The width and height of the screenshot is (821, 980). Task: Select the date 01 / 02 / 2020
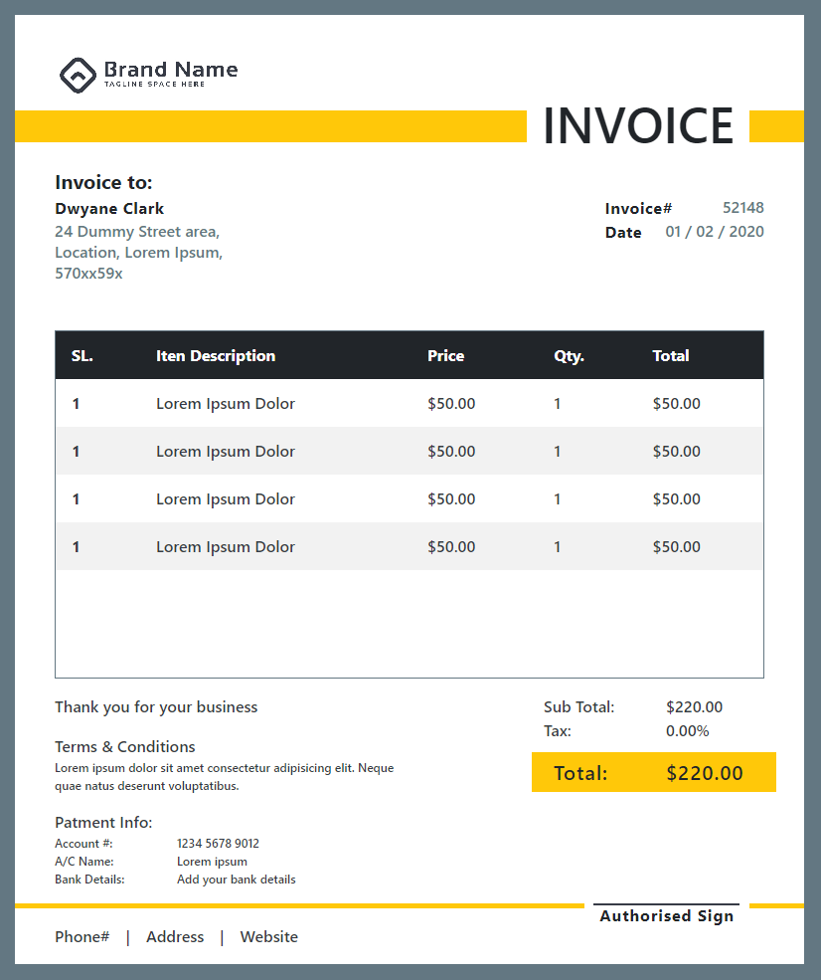pyautogui.click(x=715, y=231)
